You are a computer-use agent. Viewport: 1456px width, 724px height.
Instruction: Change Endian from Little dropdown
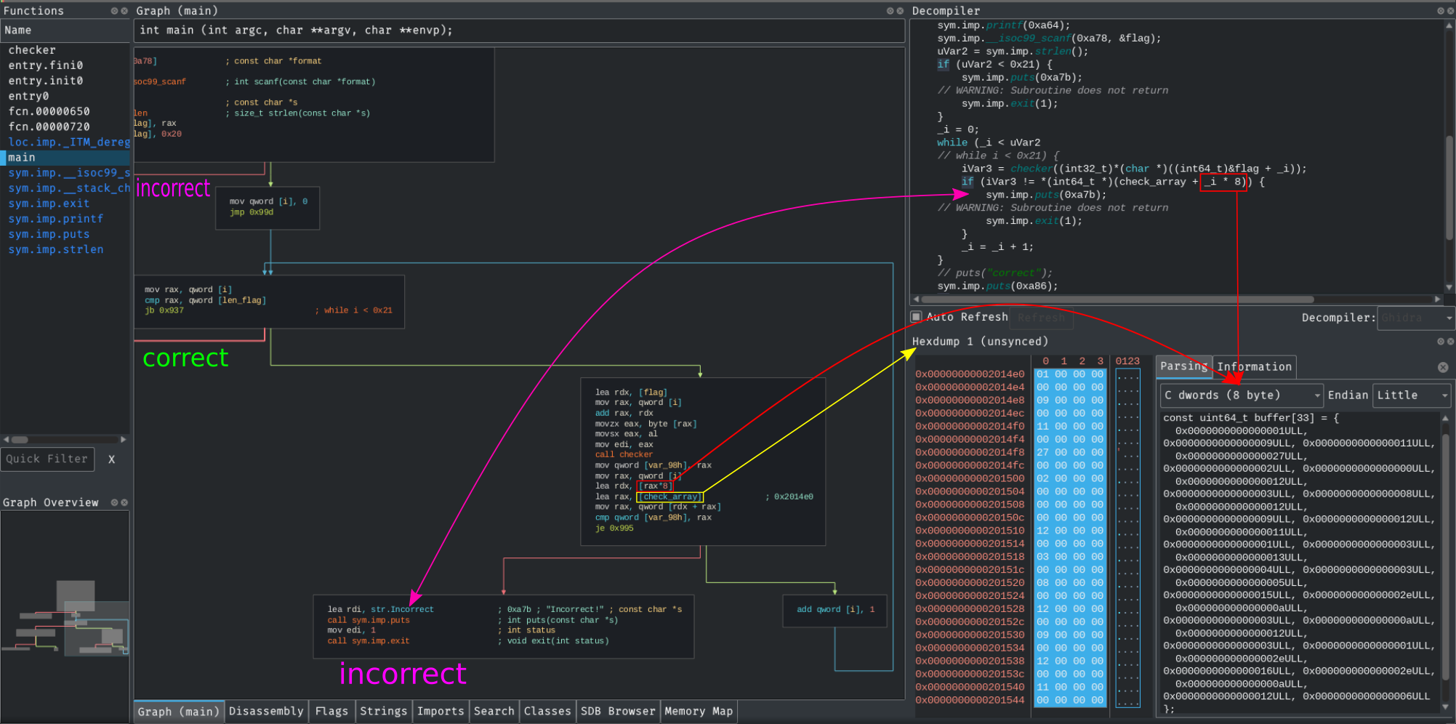click(x=1412, y=395)
